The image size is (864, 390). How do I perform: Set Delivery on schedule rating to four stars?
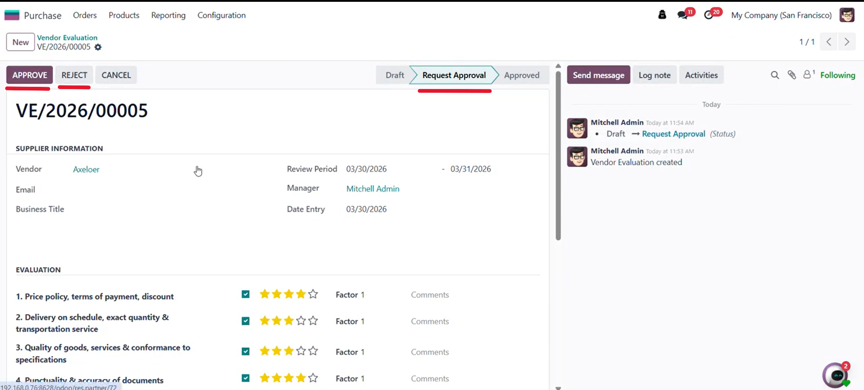coord(301,321)
